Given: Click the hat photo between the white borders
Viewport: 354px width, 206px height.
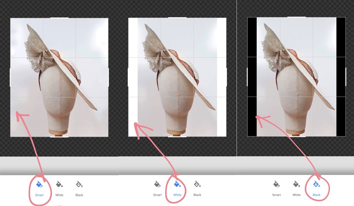Looking at the screenshot, I should click(x=177, y=77).
